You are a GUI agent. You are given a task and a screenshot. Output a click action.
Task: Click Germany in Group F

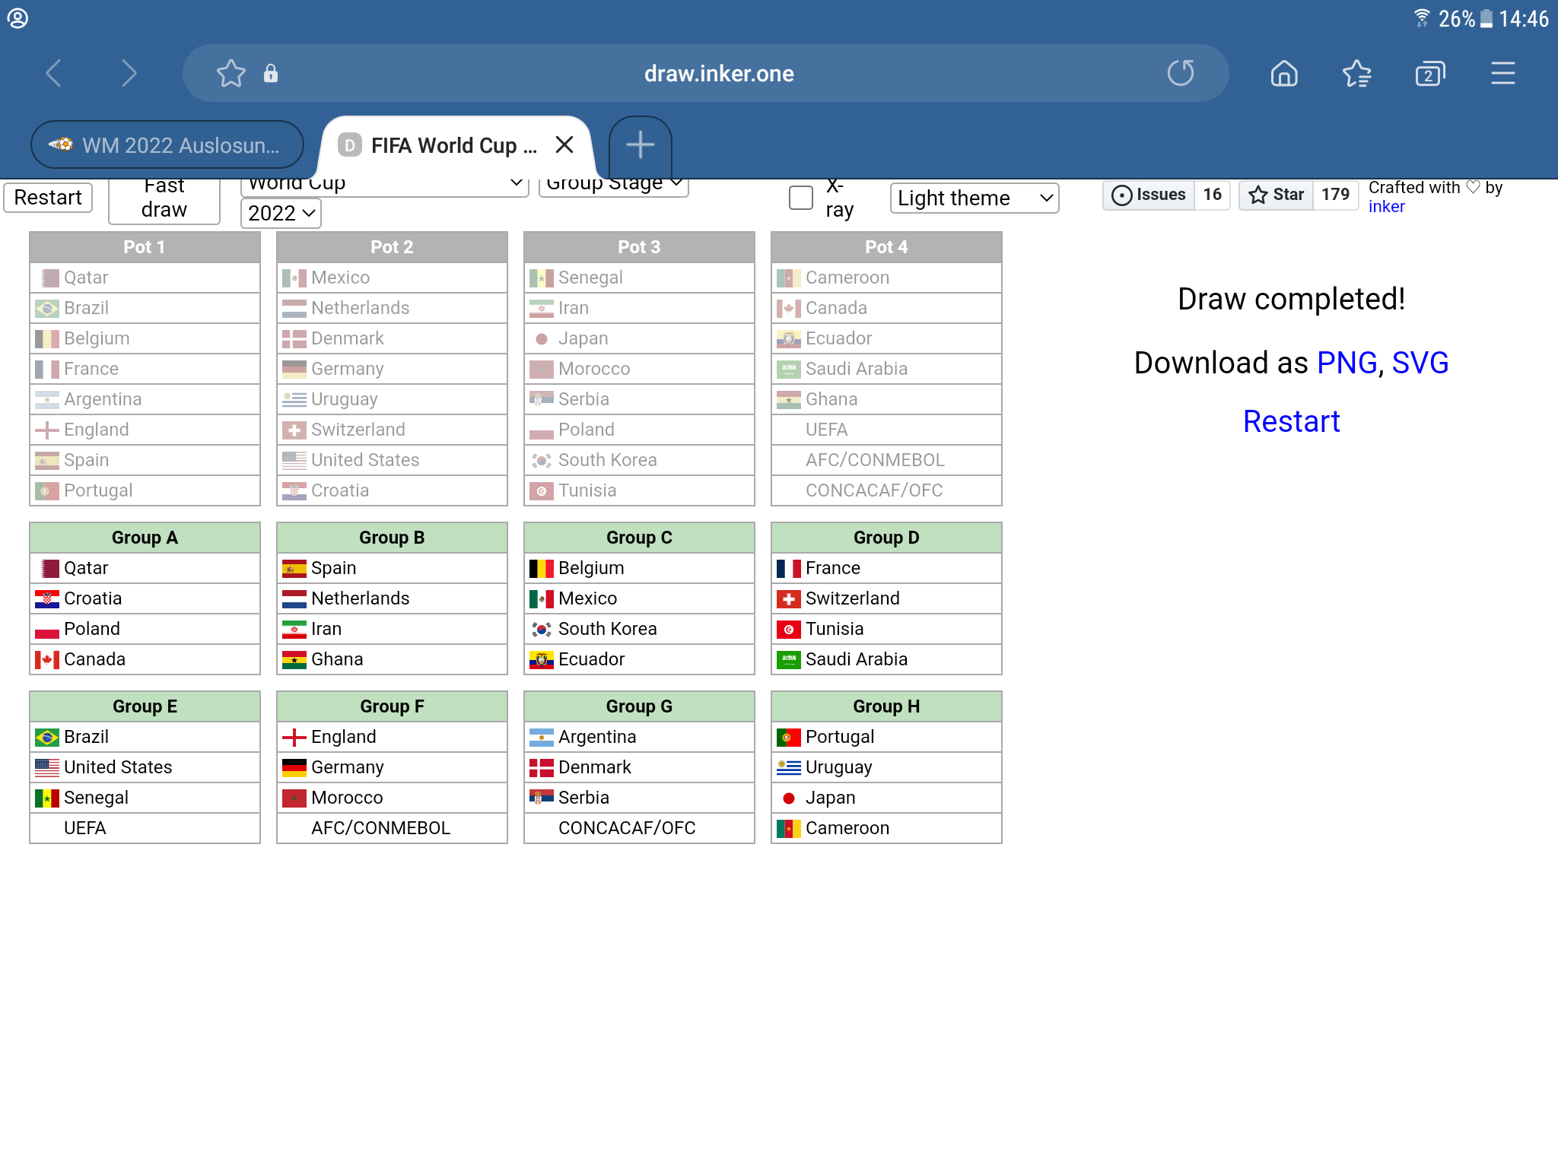point(392,767)
